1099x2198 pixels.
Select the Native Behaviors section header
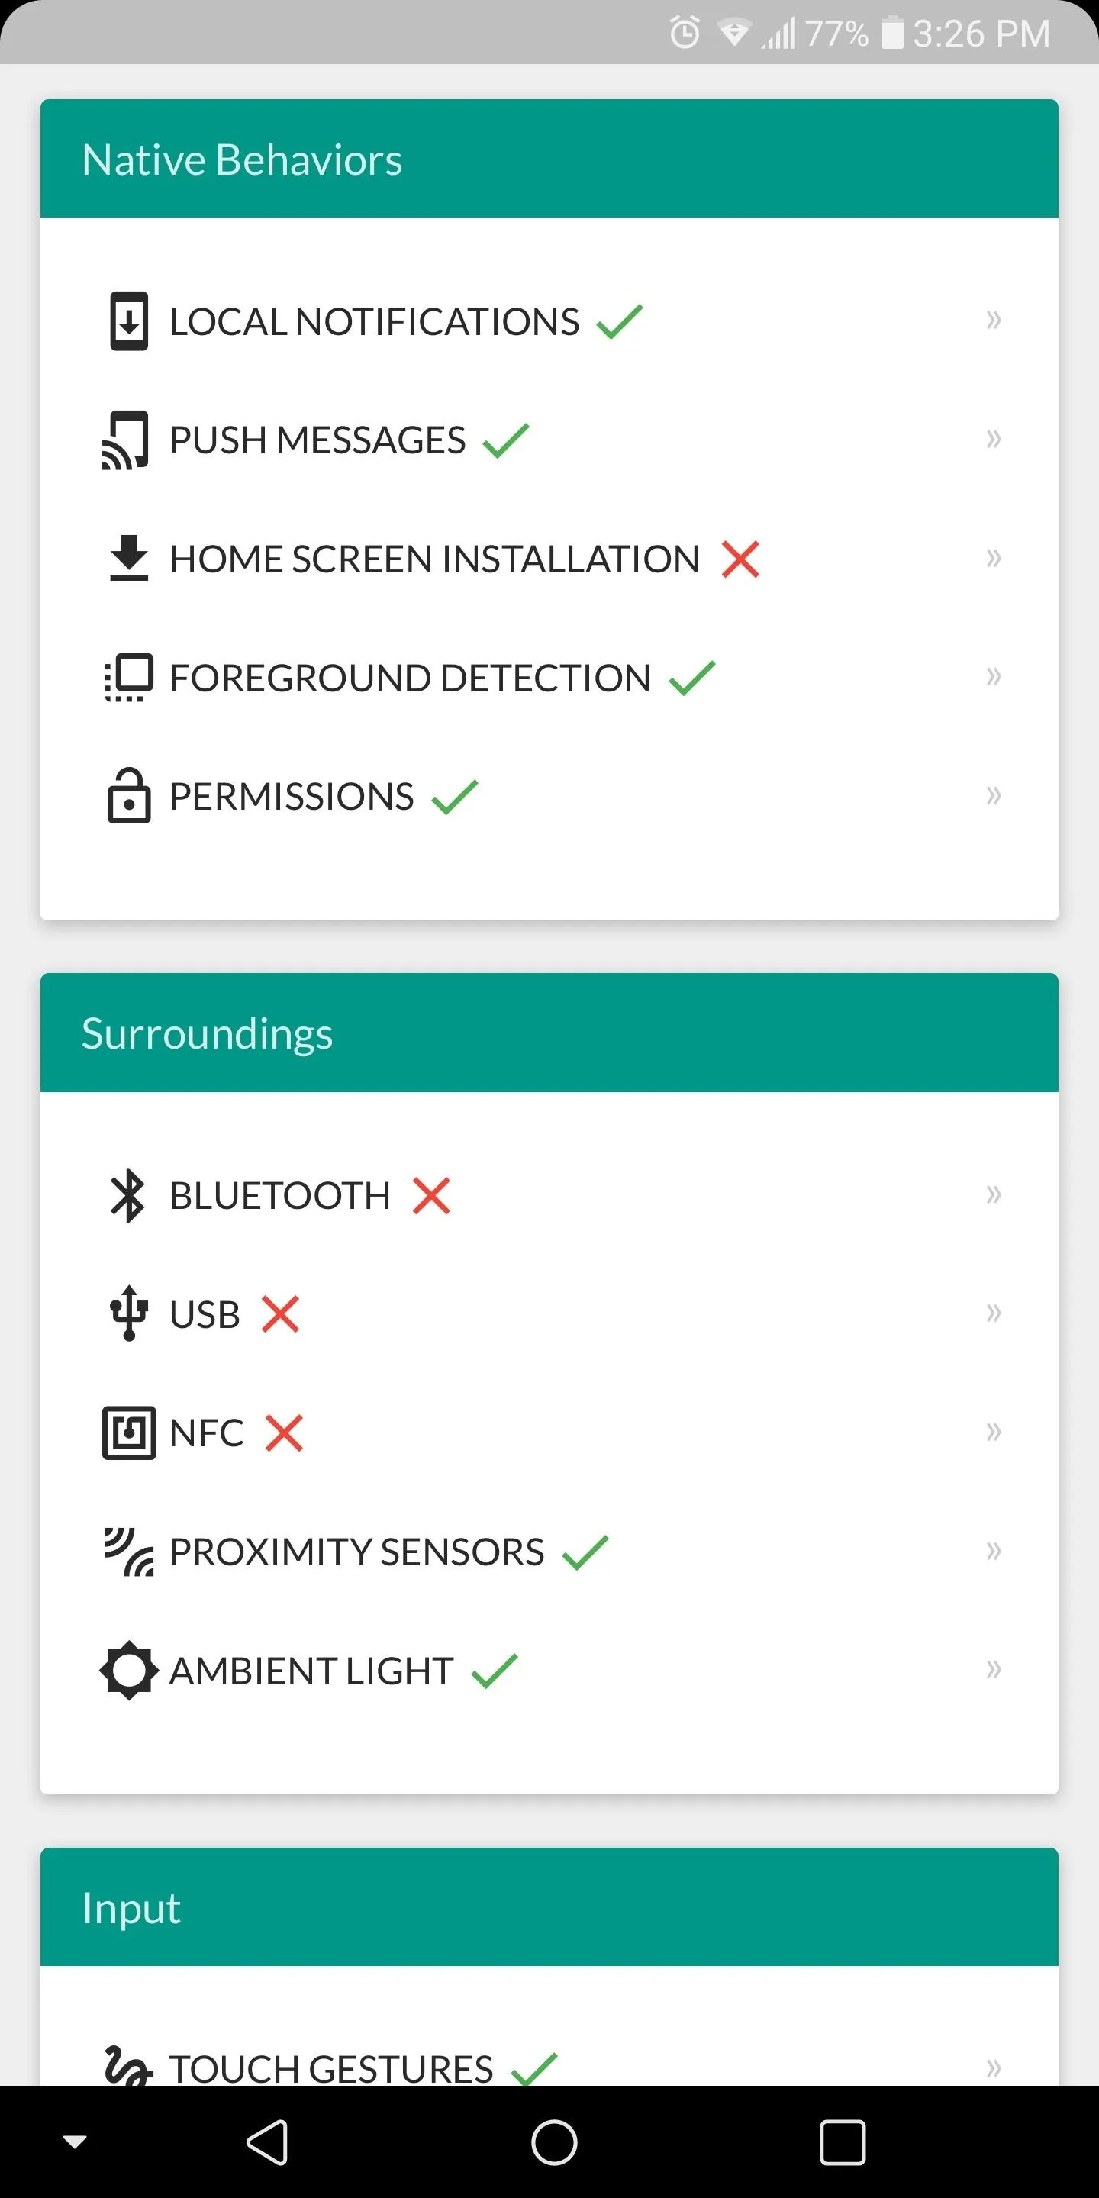(549, 159)
